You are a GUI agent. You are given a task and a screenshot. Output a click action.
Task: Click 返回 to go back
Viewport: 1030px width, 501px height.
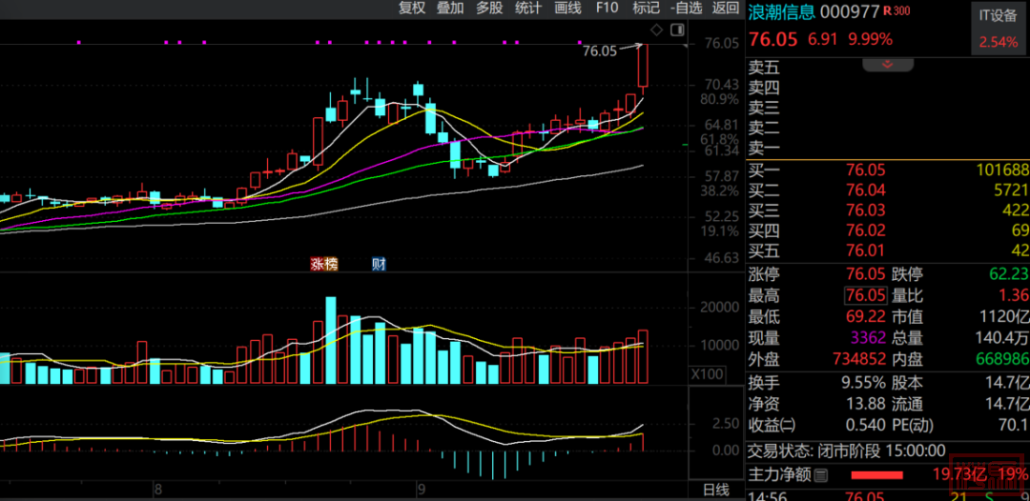[726, 8]
